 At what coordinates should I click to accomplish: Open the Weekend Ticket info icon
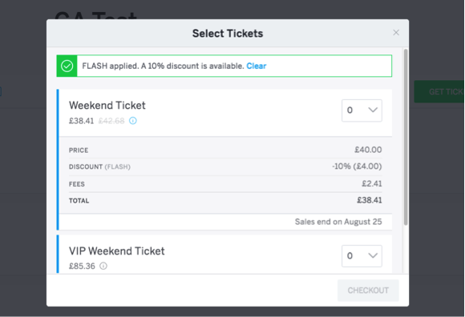133,120
